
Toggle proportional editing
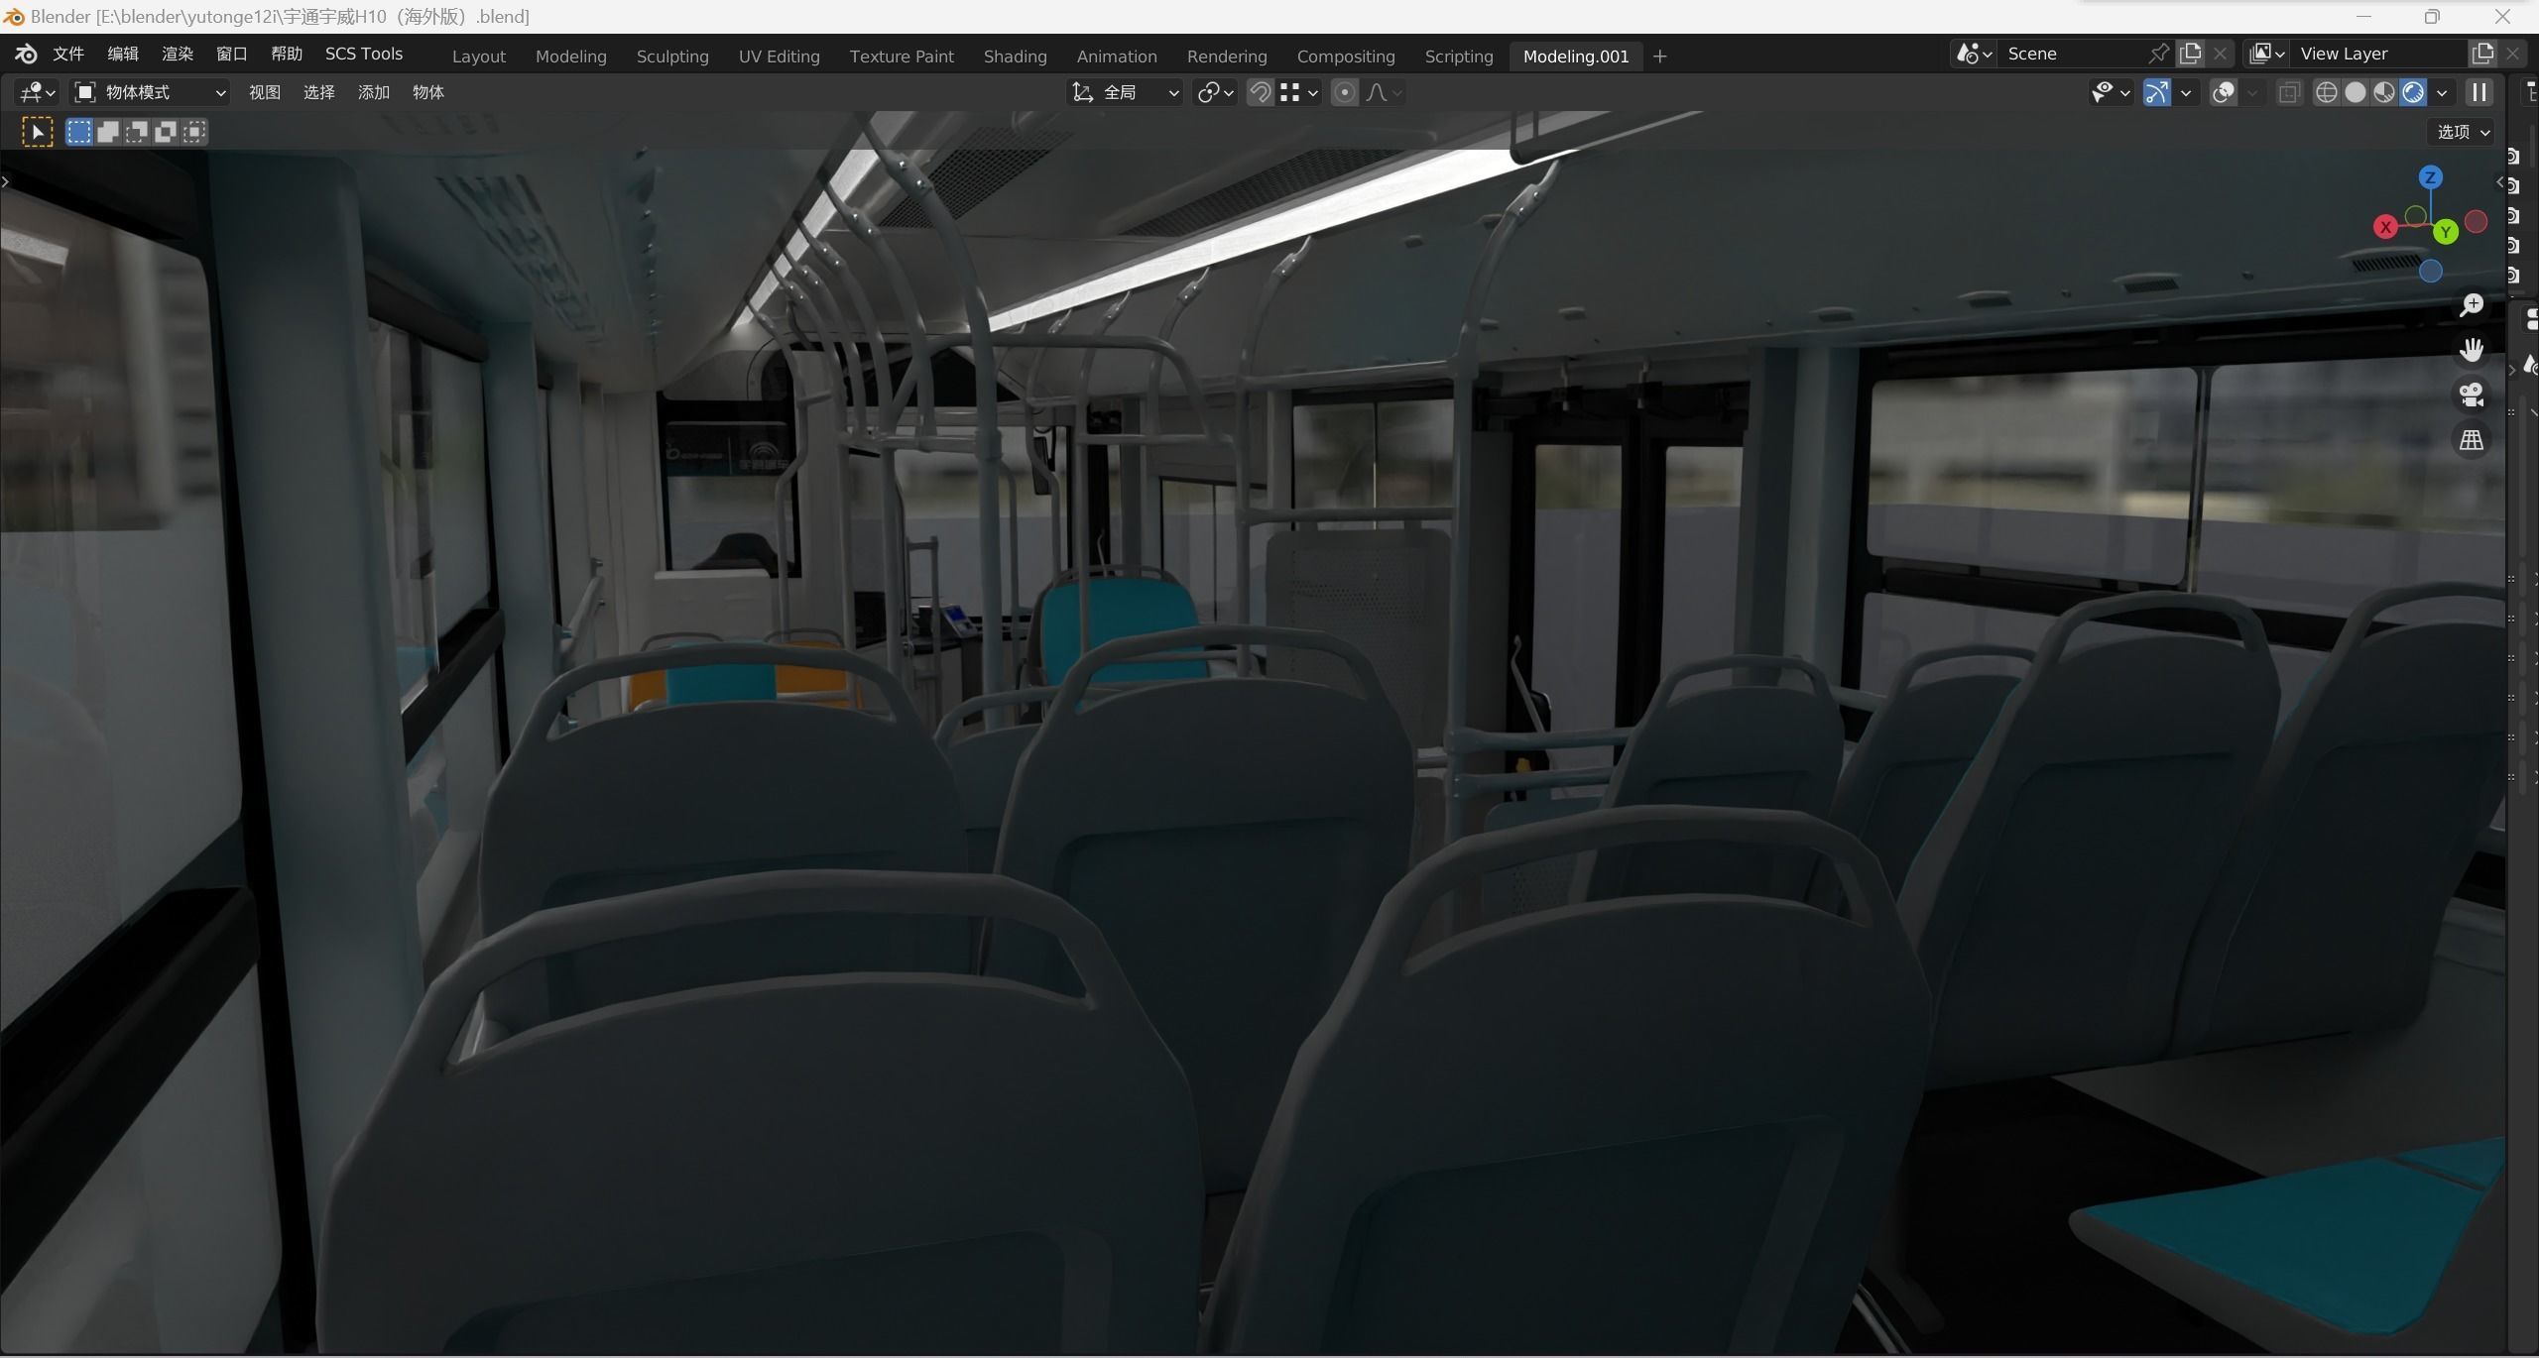[1345, 92]
